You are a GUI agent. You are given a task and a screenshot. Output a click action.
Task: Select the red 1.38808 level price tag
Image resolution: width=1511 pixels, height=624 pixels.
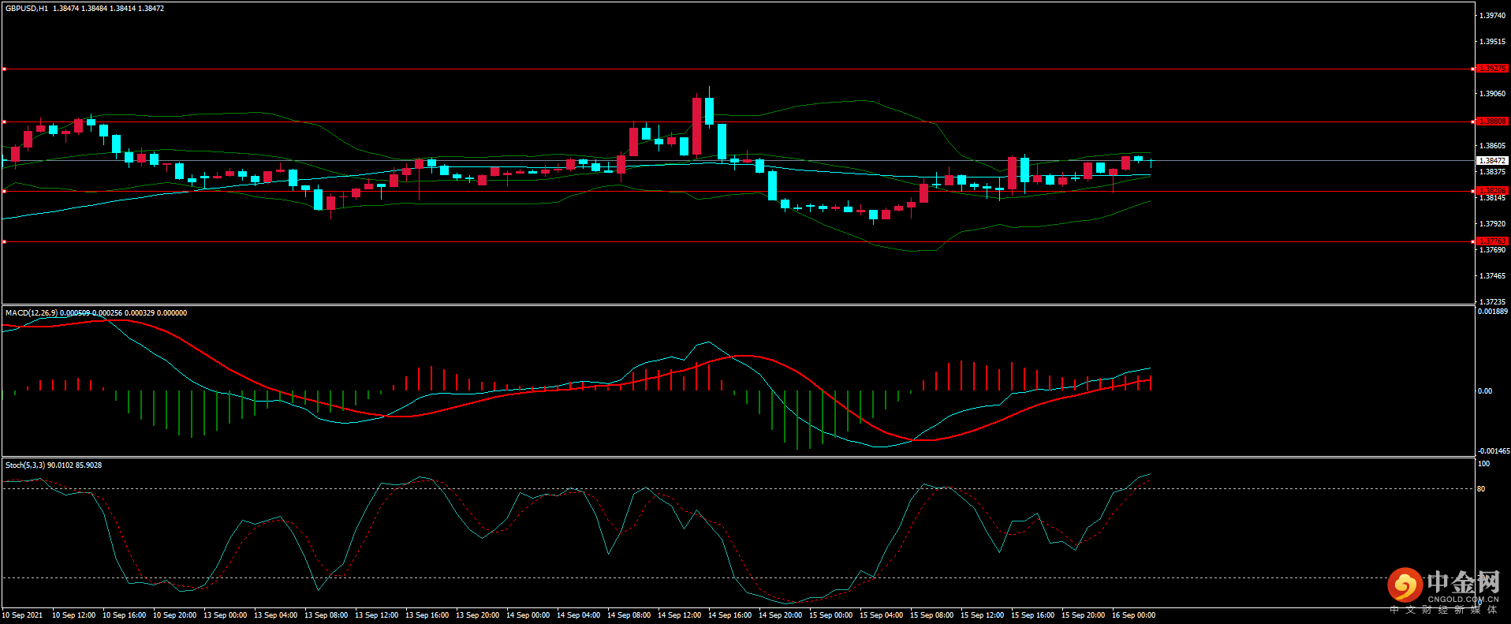pos(1491,121)
